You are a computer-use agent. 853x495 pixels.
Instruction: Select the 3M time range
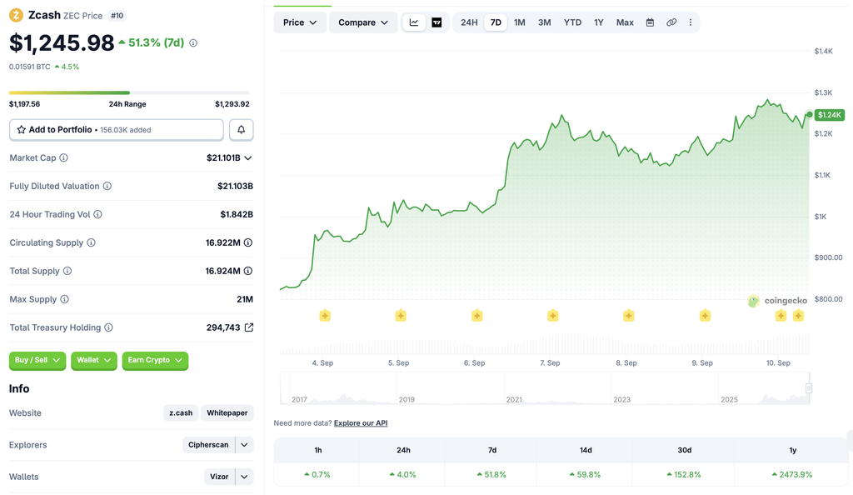545,22
